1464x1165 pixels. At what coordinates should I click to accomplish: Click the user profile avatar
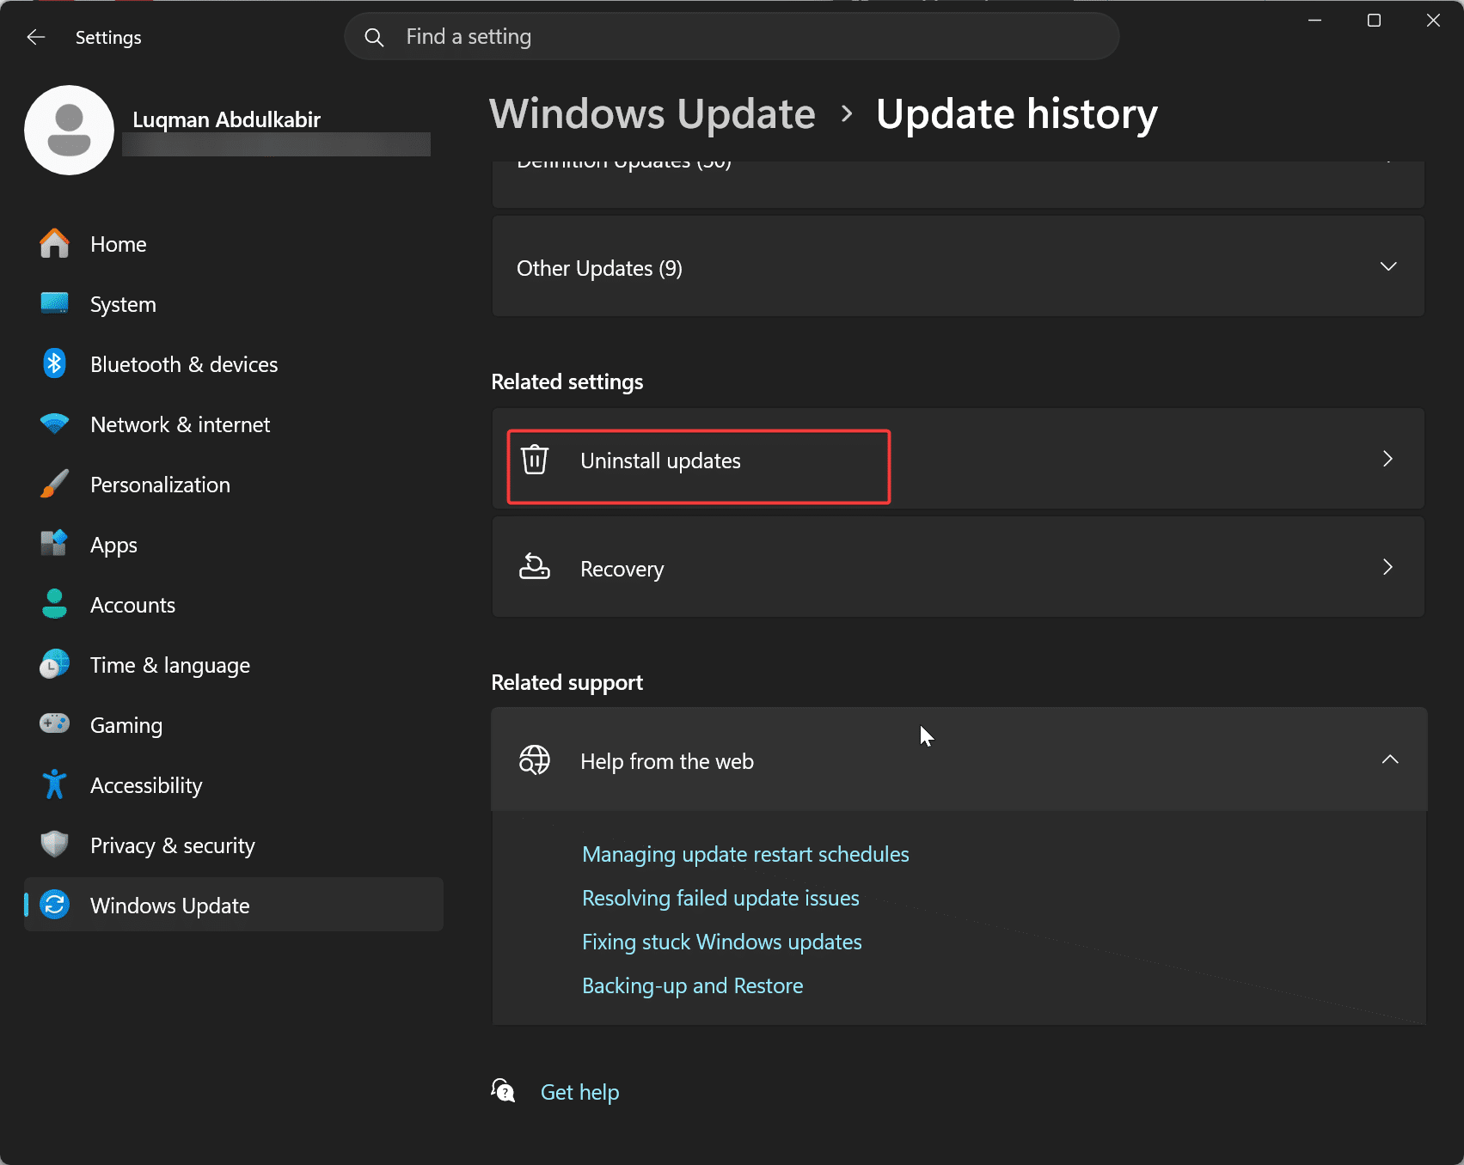pyautogui.click(x=70, y=130)
